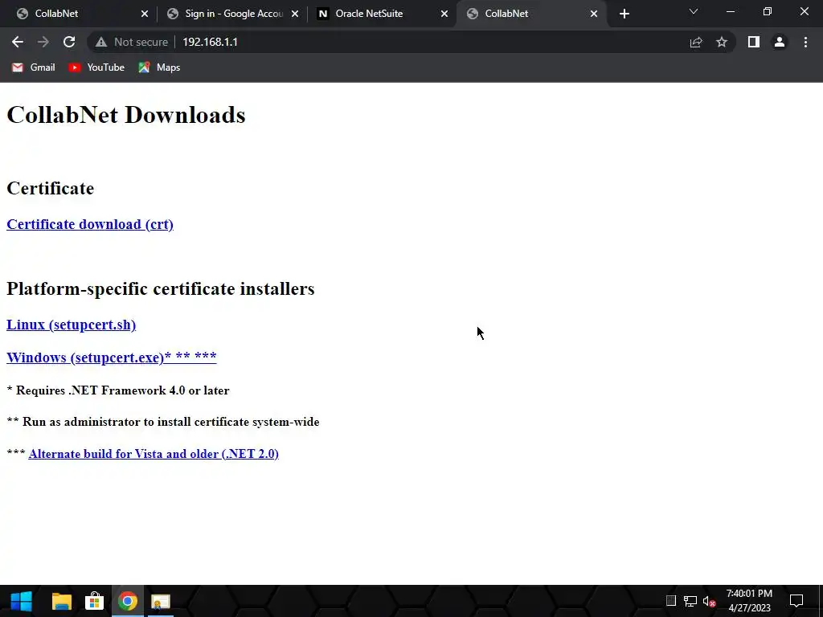823x617 pixels.
Task: Click the CollabNet Downloads heading
Action: coord(126,115)
